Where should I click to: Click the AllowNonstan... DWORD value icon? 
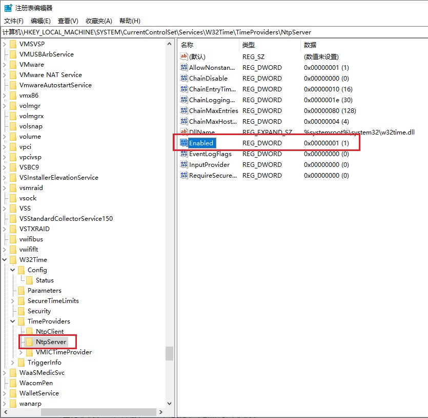pyautogui.click(x=184, y=67)
